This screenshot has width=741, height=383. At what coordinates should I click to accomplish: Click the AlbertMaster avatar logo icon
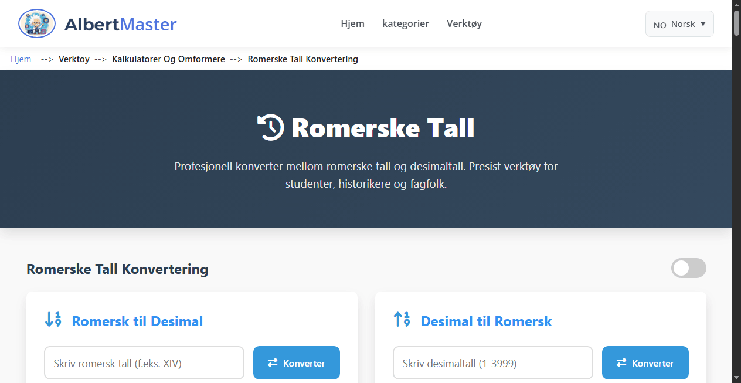pos(36,23)
